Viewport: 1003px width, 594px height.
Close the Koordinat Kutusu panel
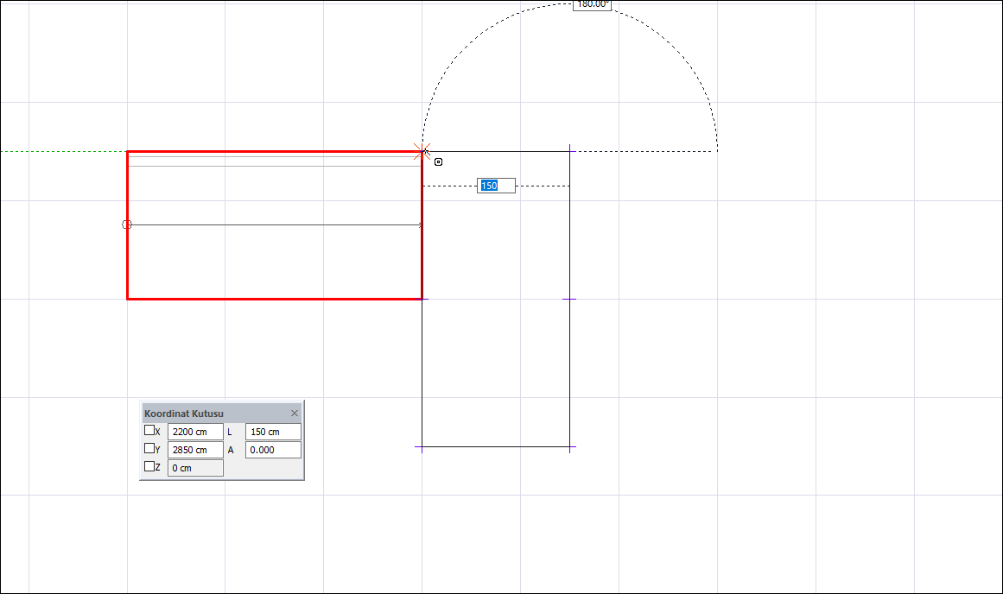(x=295, y=414)
